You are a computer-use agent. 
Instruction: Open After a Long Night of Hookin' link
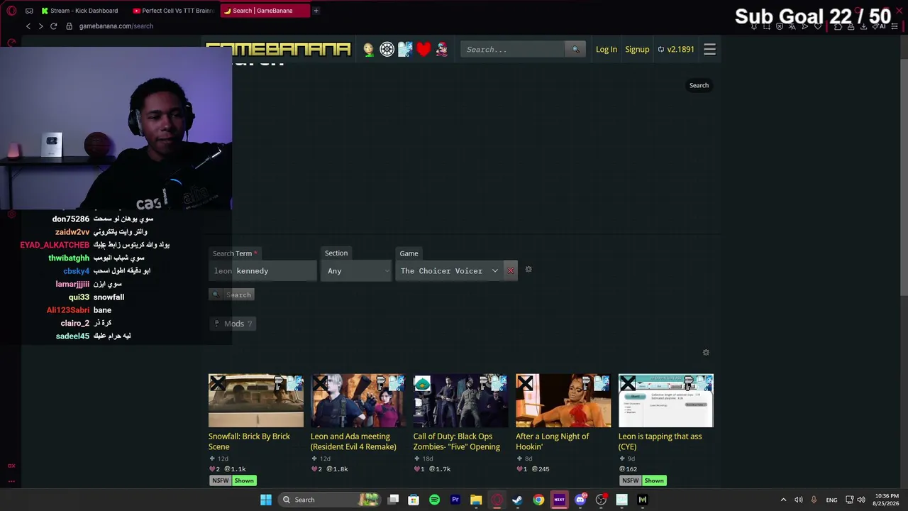point(552,441)
